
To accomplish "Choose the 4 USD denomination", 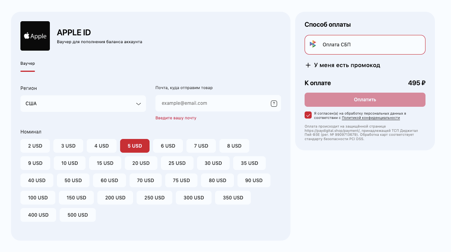I will coord(102,146).
